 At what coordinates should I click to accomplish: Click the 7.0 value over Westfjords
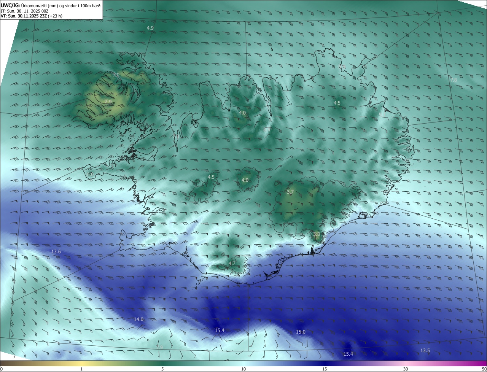click(x=116, y=75)
